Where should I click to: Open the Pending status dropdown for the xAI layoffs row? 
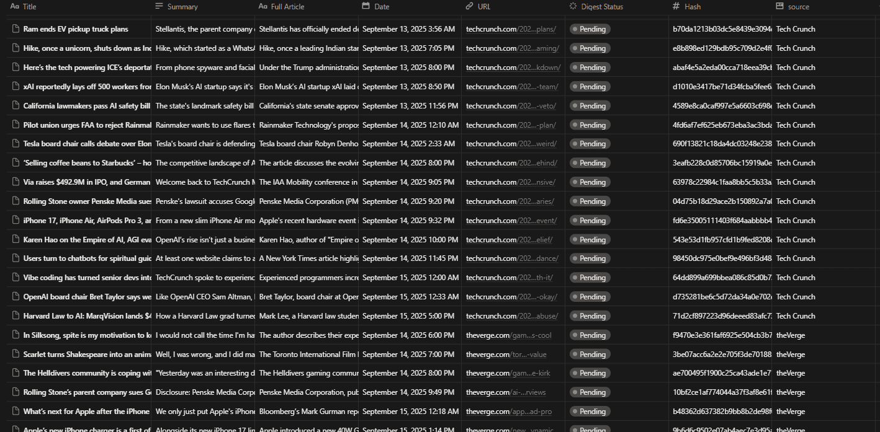590,87
